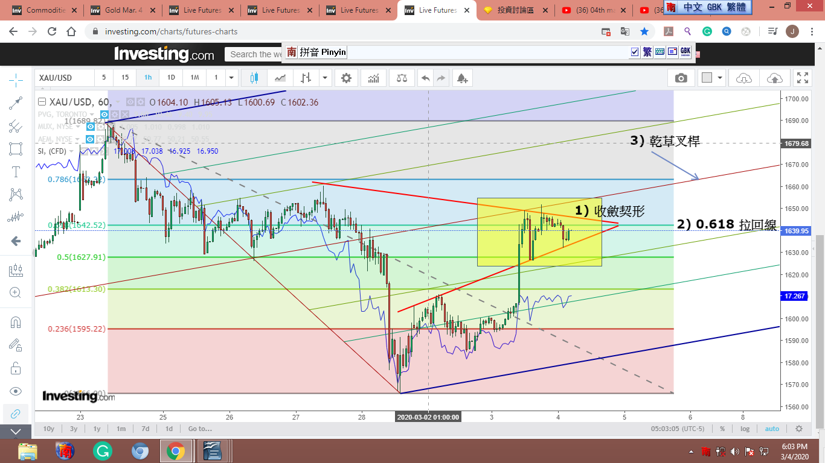Hide the AEM, NYSE series eye

[x=90, y=139]
